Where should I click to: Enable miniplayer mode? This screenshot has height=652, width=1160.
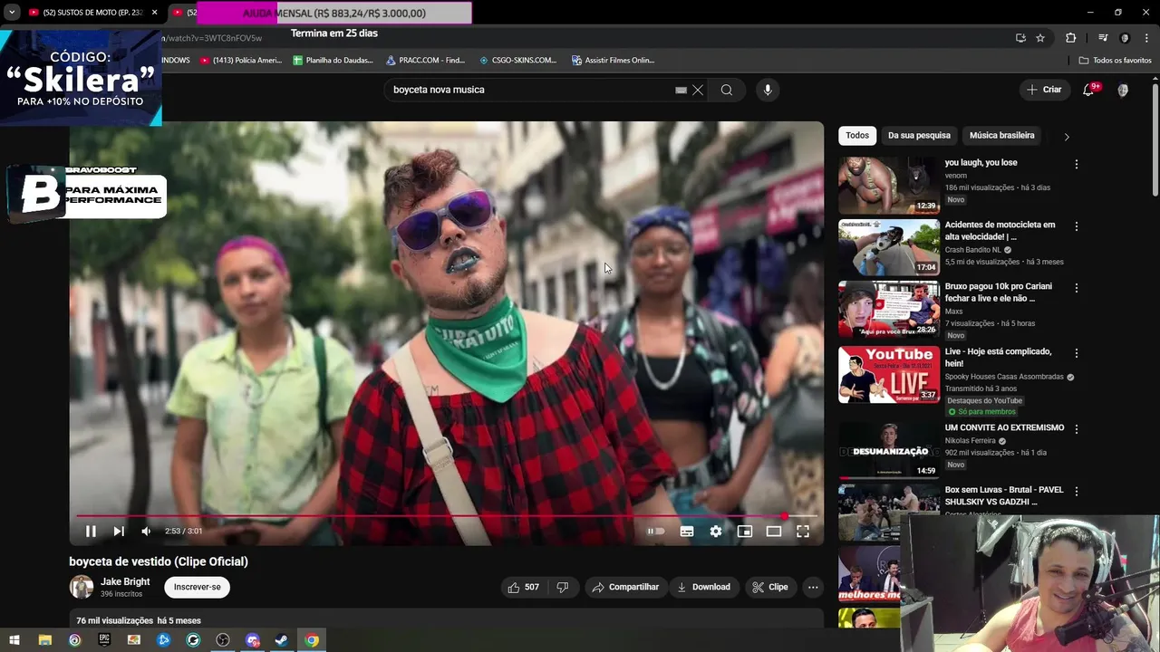745,532
